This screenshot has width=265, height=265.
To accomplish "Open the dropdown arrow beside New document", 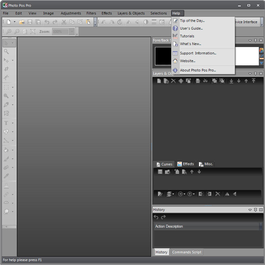I will (14, 22).
